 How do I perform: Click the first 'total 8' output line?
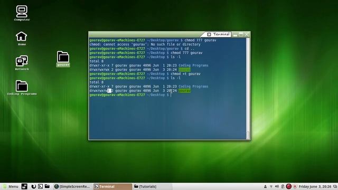(97, 61)
